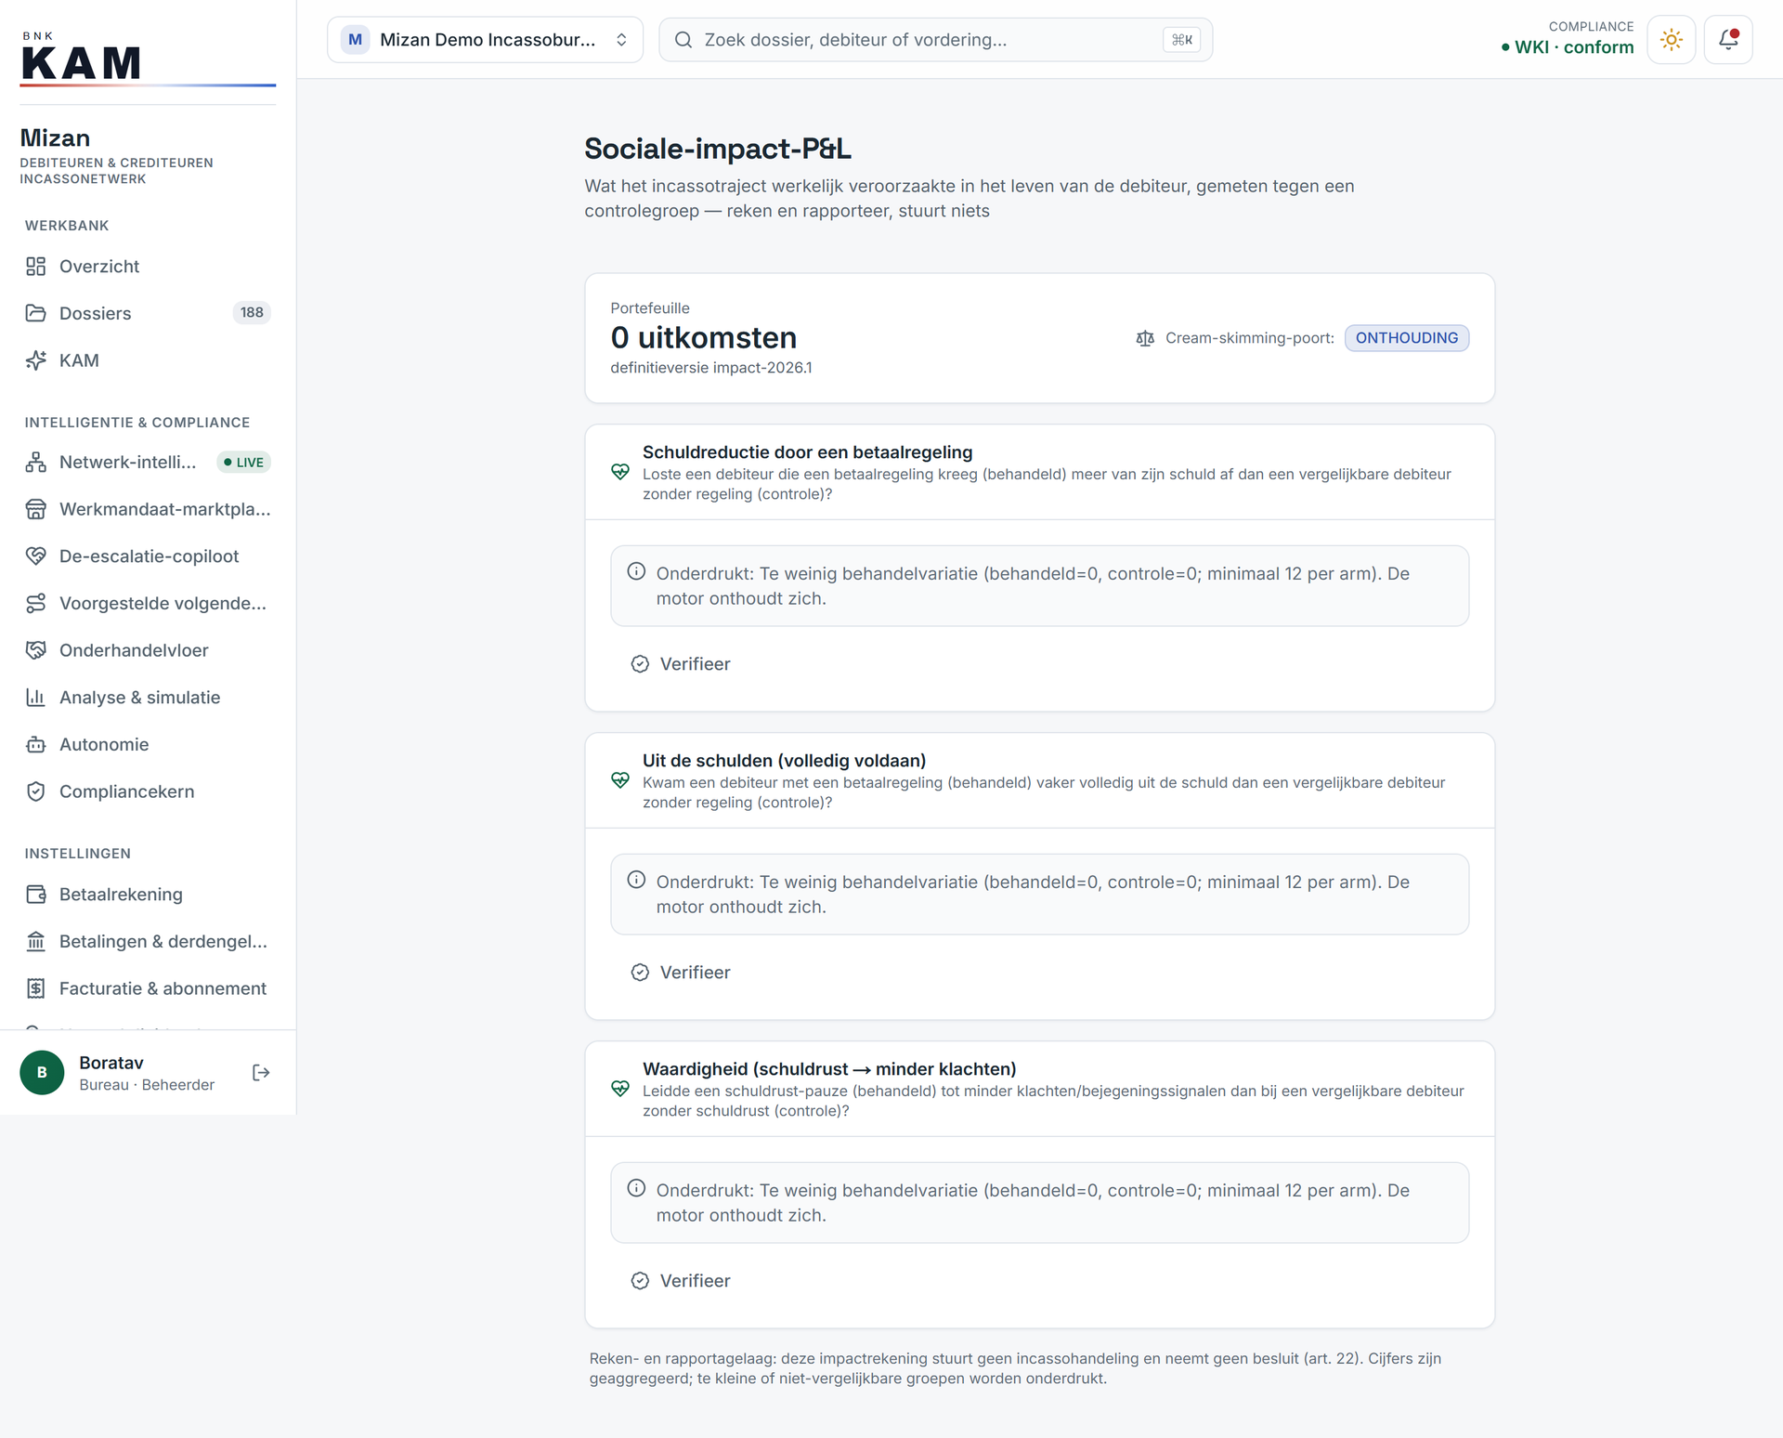Click the '0 uitkomsten' portfolio heading

[x=704, y=338]
